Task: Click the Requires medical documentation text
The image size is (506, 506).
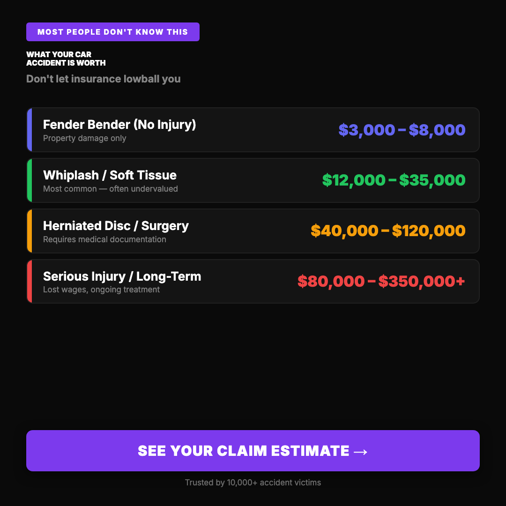Action: coord(104,239)
